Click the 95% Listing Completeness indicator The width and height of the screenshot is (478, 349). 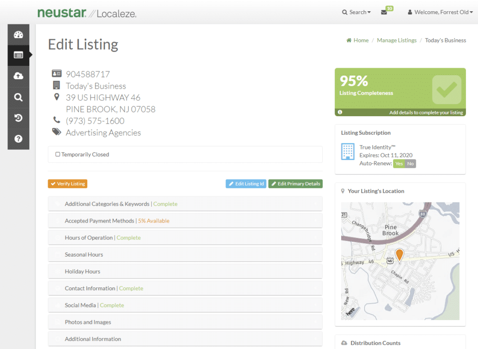pos(400,92)
